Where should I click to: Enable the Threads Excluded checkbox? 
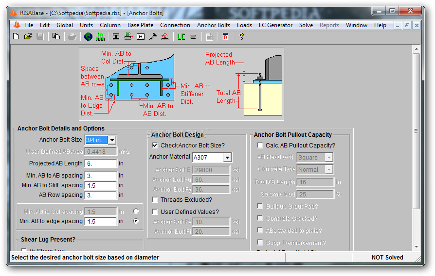155,200
